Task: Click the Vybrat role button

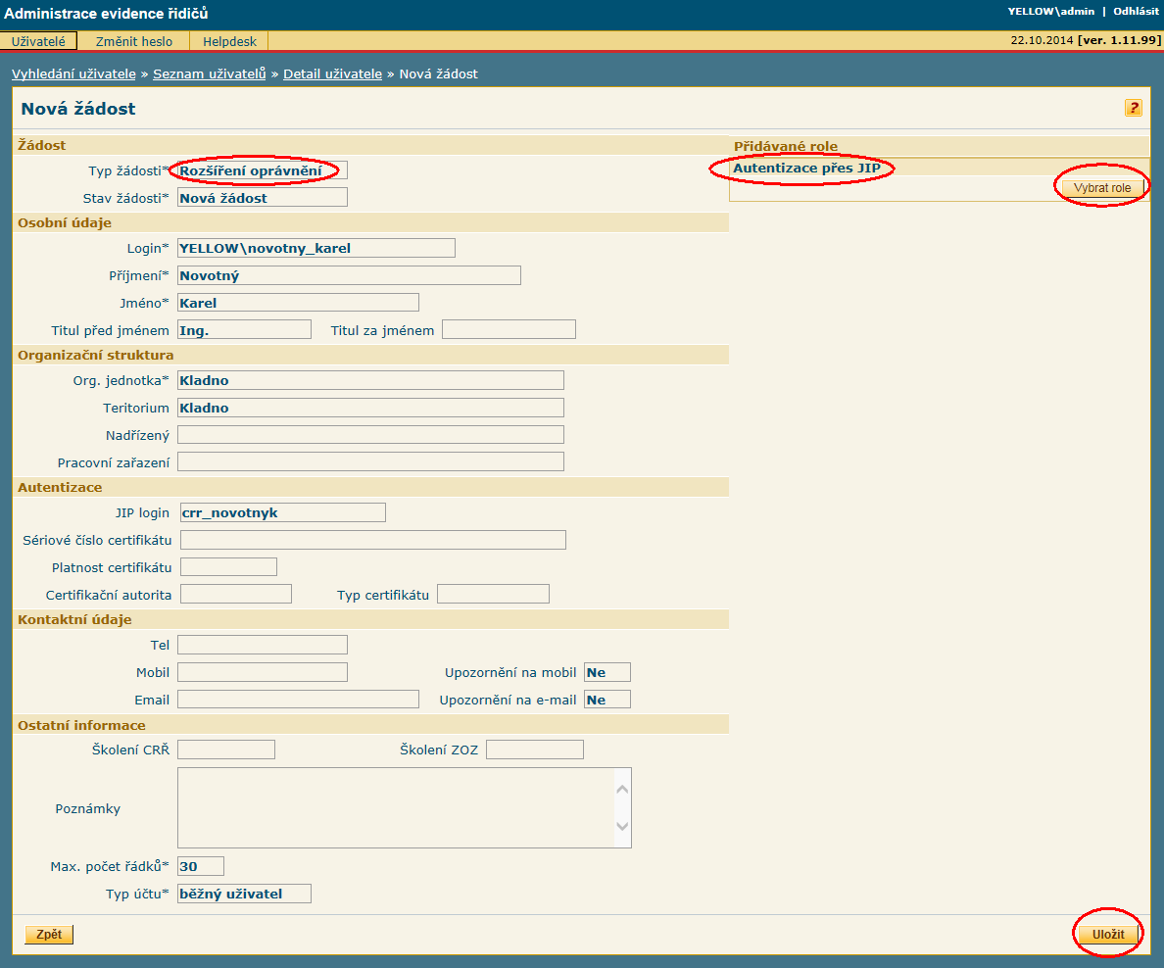Action: [1101, 188]
